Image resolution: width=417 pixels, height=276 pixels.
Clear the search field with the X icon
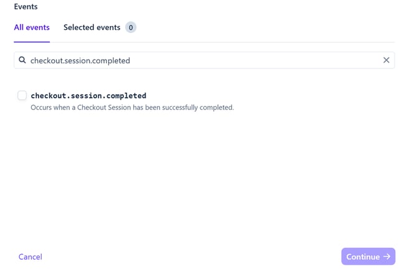coord(386,60)
